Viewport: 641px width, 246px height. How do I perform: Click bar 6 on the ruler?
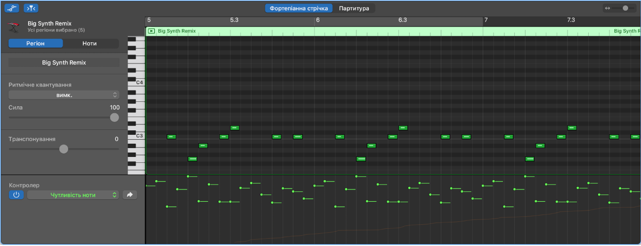pyautogui.click(x=318, y=20)
